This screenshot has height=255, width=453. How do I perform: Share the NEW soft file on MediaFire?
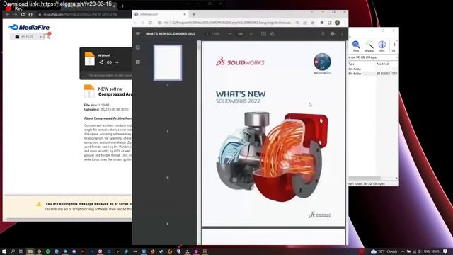tap(101, 62)
